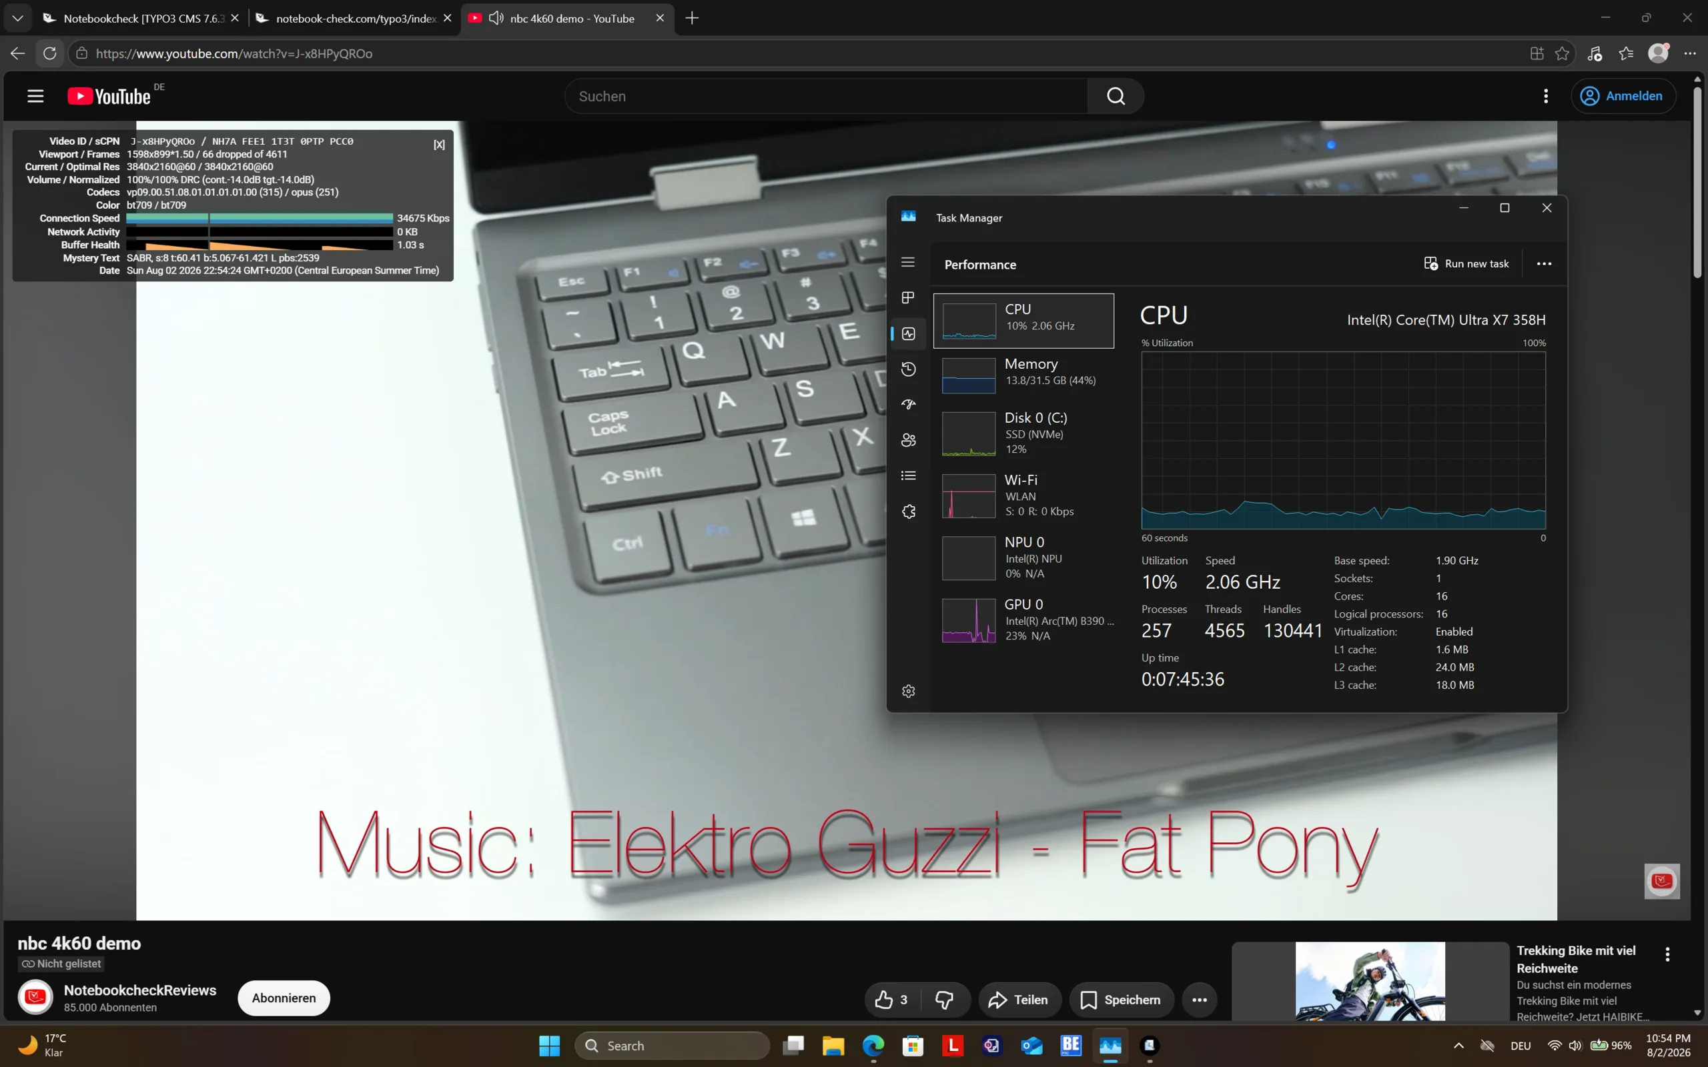
Task: Open Users icon in Task Manager sidebar
Action: [908, 440]
